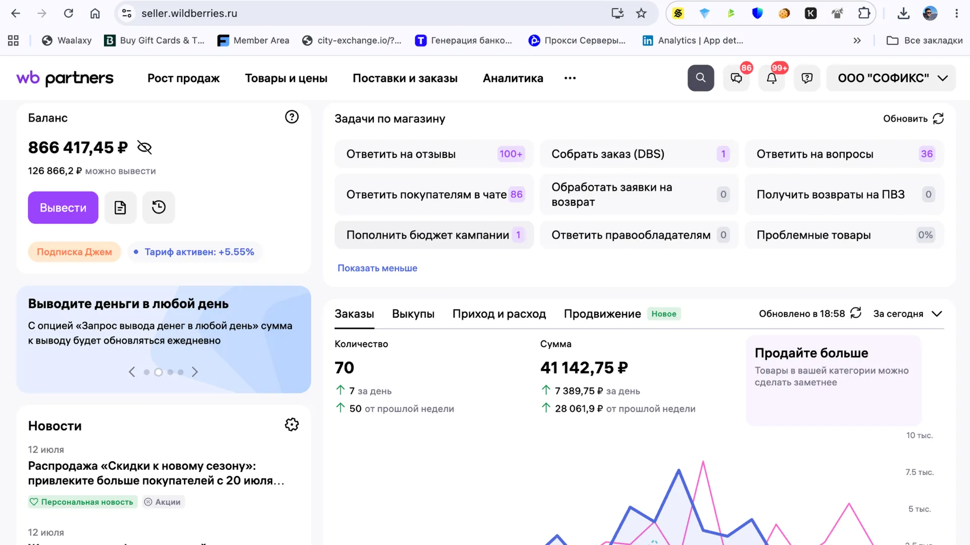Open chats icon with 86 badge
Viewport: 970px width, 545px height.
(x=737, y=78)
